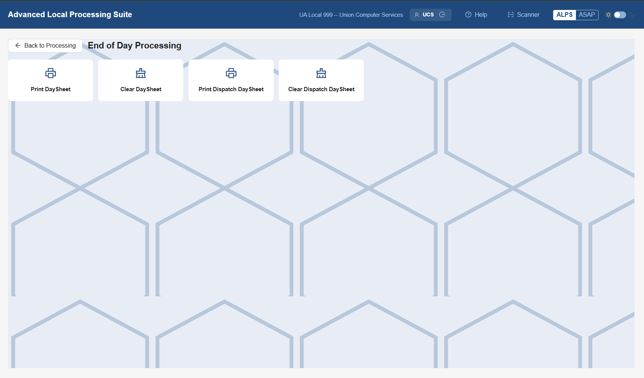Click the logout icon next to UCS

pos(442,14)
